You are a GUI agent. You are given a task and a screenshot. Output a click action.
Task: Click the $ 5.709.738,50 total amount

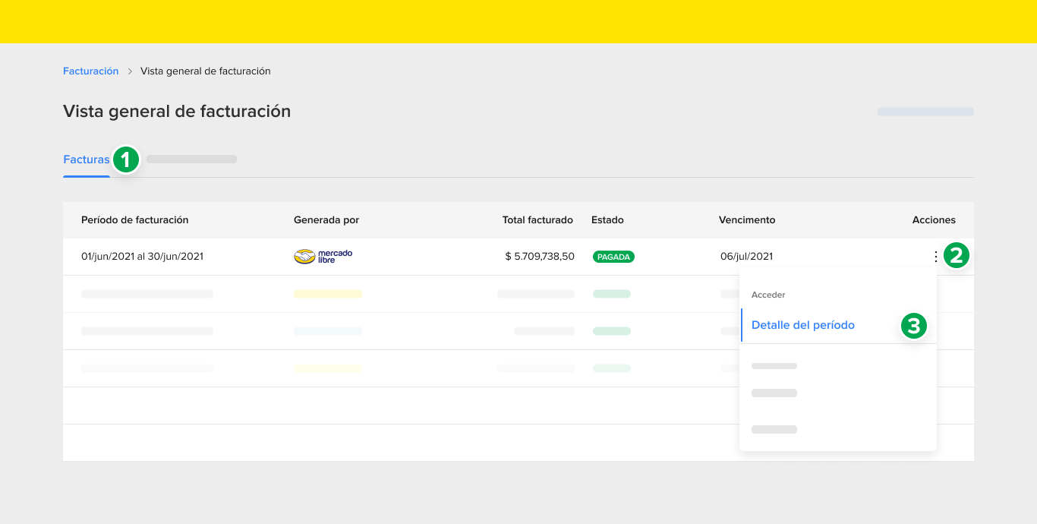[x=540, y=257]
